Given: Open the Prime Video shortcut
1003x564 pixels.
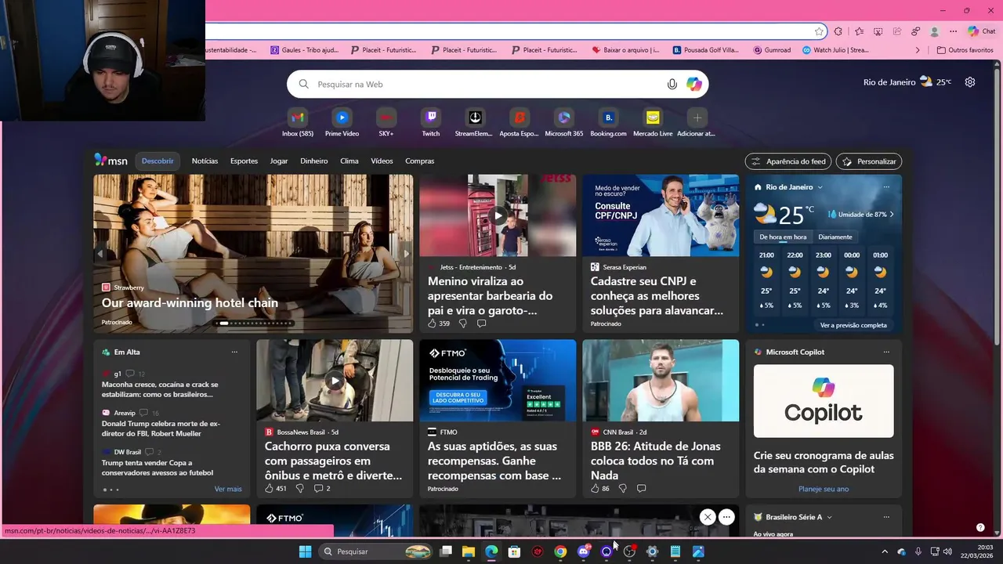Looking at the screenshot, I should coord(342,122).
